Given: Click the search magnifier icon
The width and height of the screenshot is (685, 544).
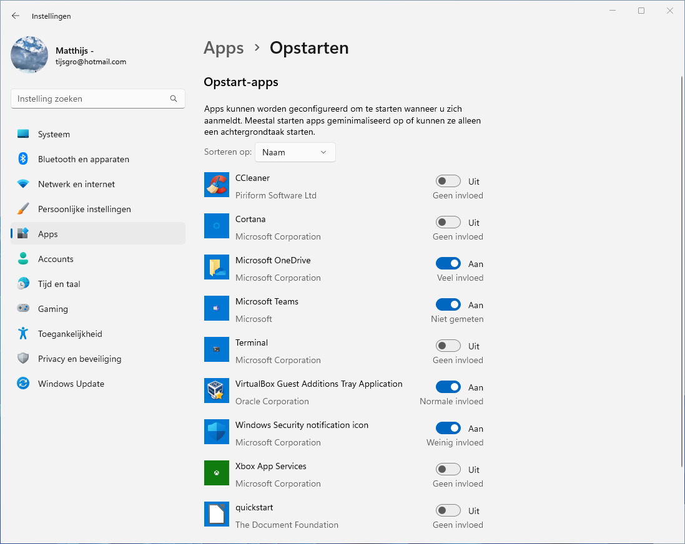Looking at the screenshot, I should coord(174,99).
